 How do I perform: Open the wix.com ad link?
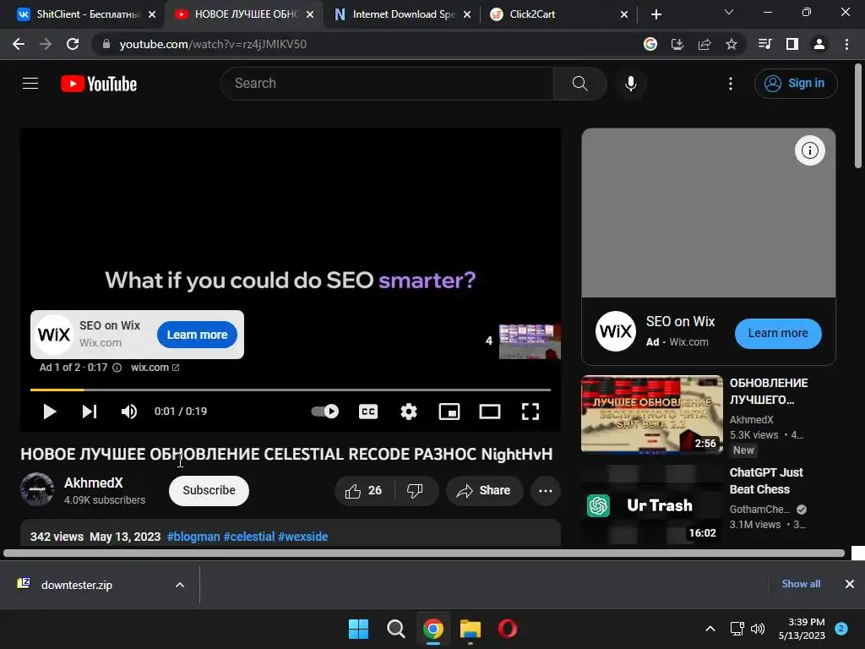click(155, 368)
